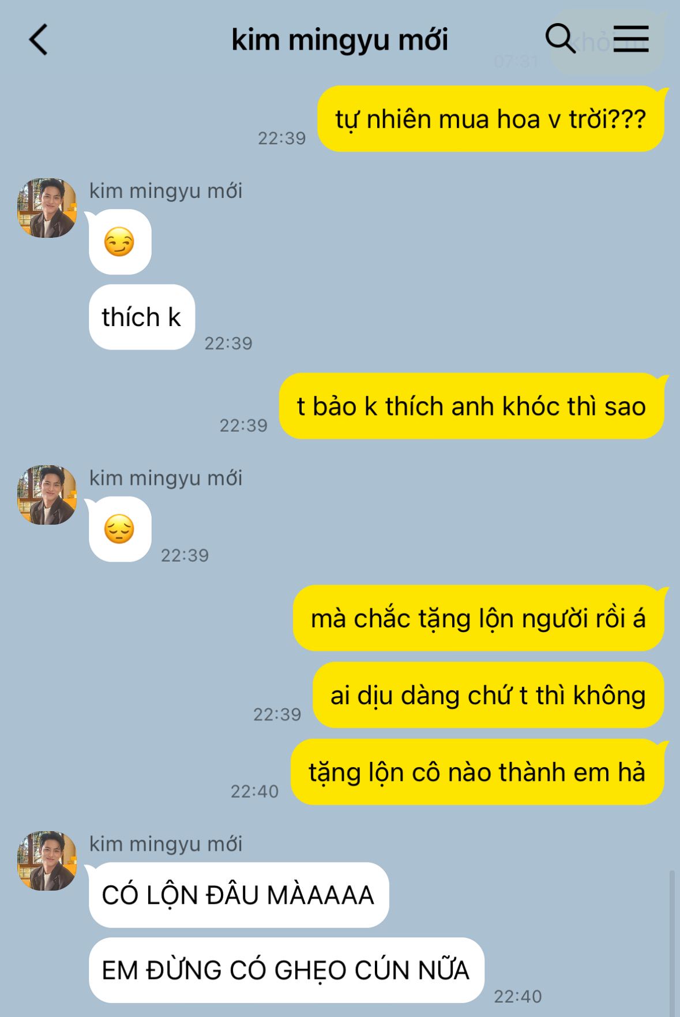Tap the back arrow icon
This screenshot has height=1017, width=680.
click(x=38, y=40)
